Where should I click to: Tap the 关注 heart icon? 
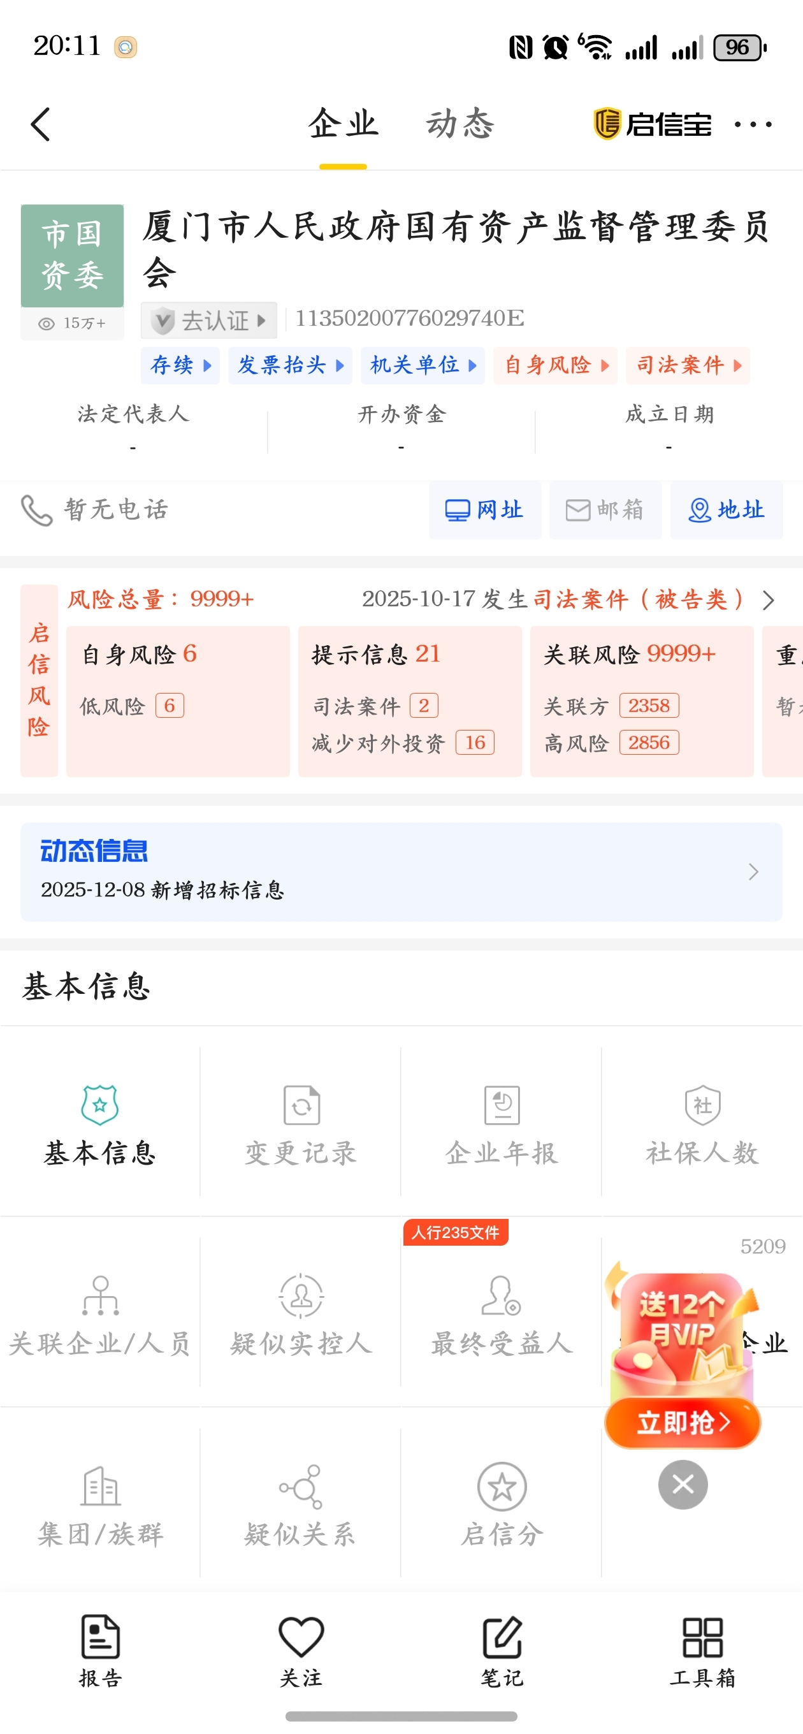301,1637
